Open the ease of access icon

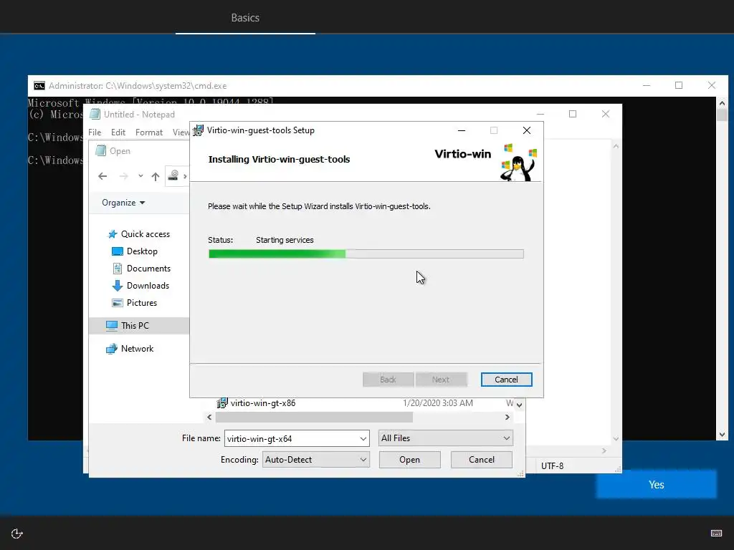point(17,534)
